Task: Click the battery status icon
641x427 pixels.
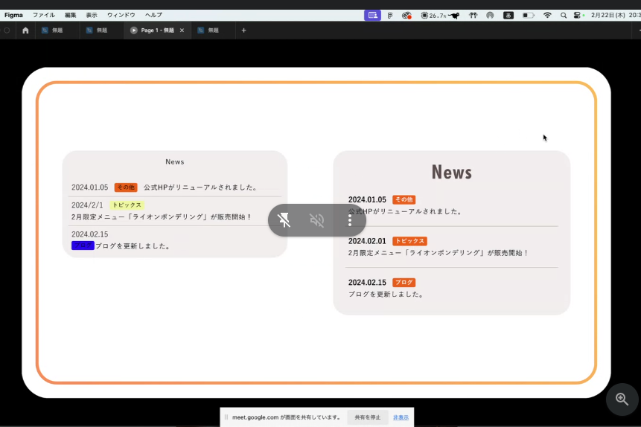Action: [x=528, y=16]
